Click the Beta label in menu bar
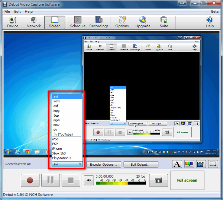This screenshot has height=200, width=223. (x=214, y=12)
